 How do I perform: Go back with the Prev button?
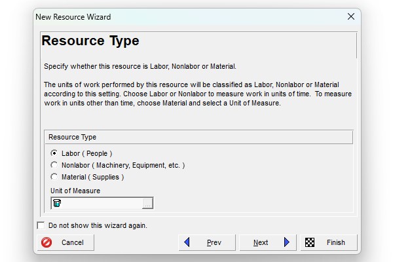pyautogui.click(x=207, y=242)
